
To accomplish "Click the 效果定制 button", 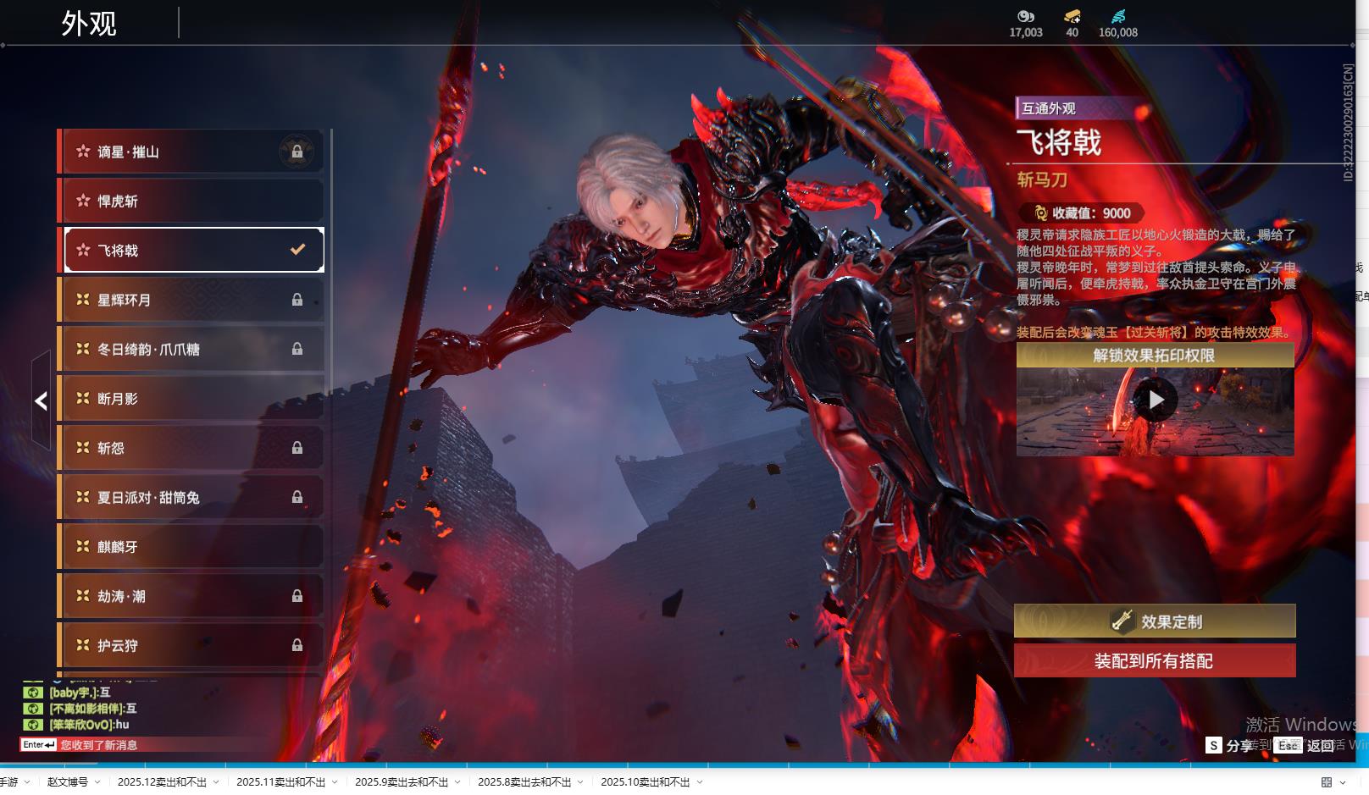I will click(1155, 621).
